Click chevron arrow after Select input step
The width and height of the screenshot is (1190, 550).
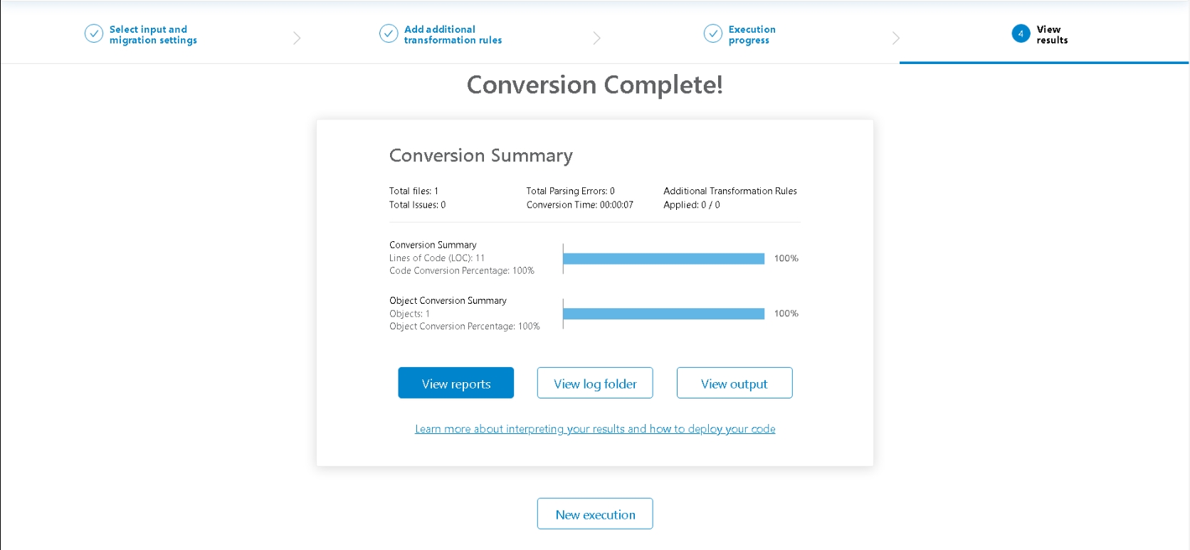tap(297, 38)
